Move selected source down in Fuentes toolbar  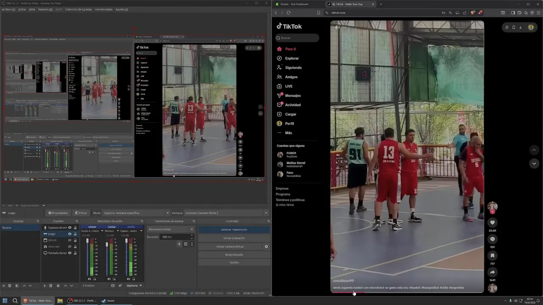tap(71, 286)
